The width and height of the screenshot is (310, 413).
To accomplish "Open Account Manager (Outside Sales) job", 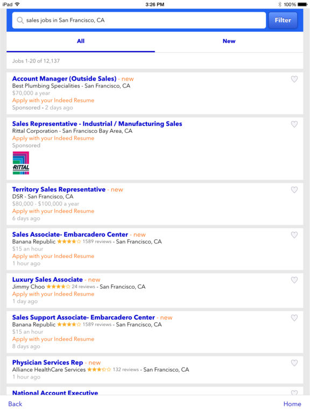I will click(65, 79).
